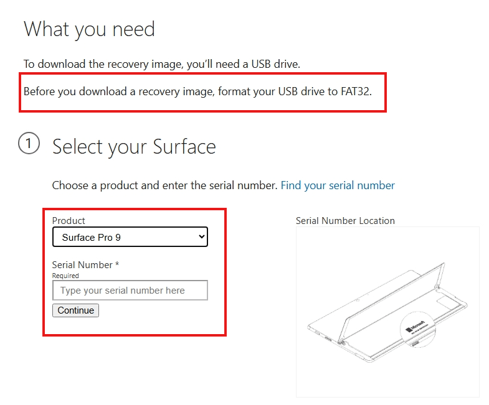Click the Select your Surface heading
Viewport: 489px width, 405px height.
coord(134,146)
